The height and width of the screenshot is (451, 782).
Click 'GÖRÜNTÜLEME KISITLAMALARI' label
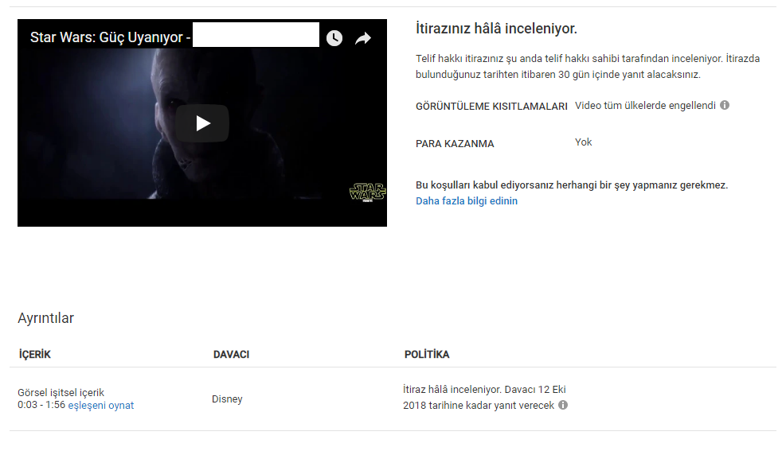pyautogui.click(x=492, y=106)
